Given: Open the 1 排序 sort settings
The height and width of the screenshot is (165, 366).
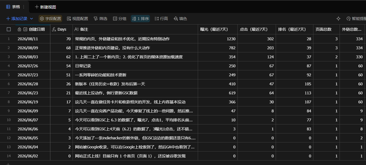Looking at the screenshot, I should [140, 19].
